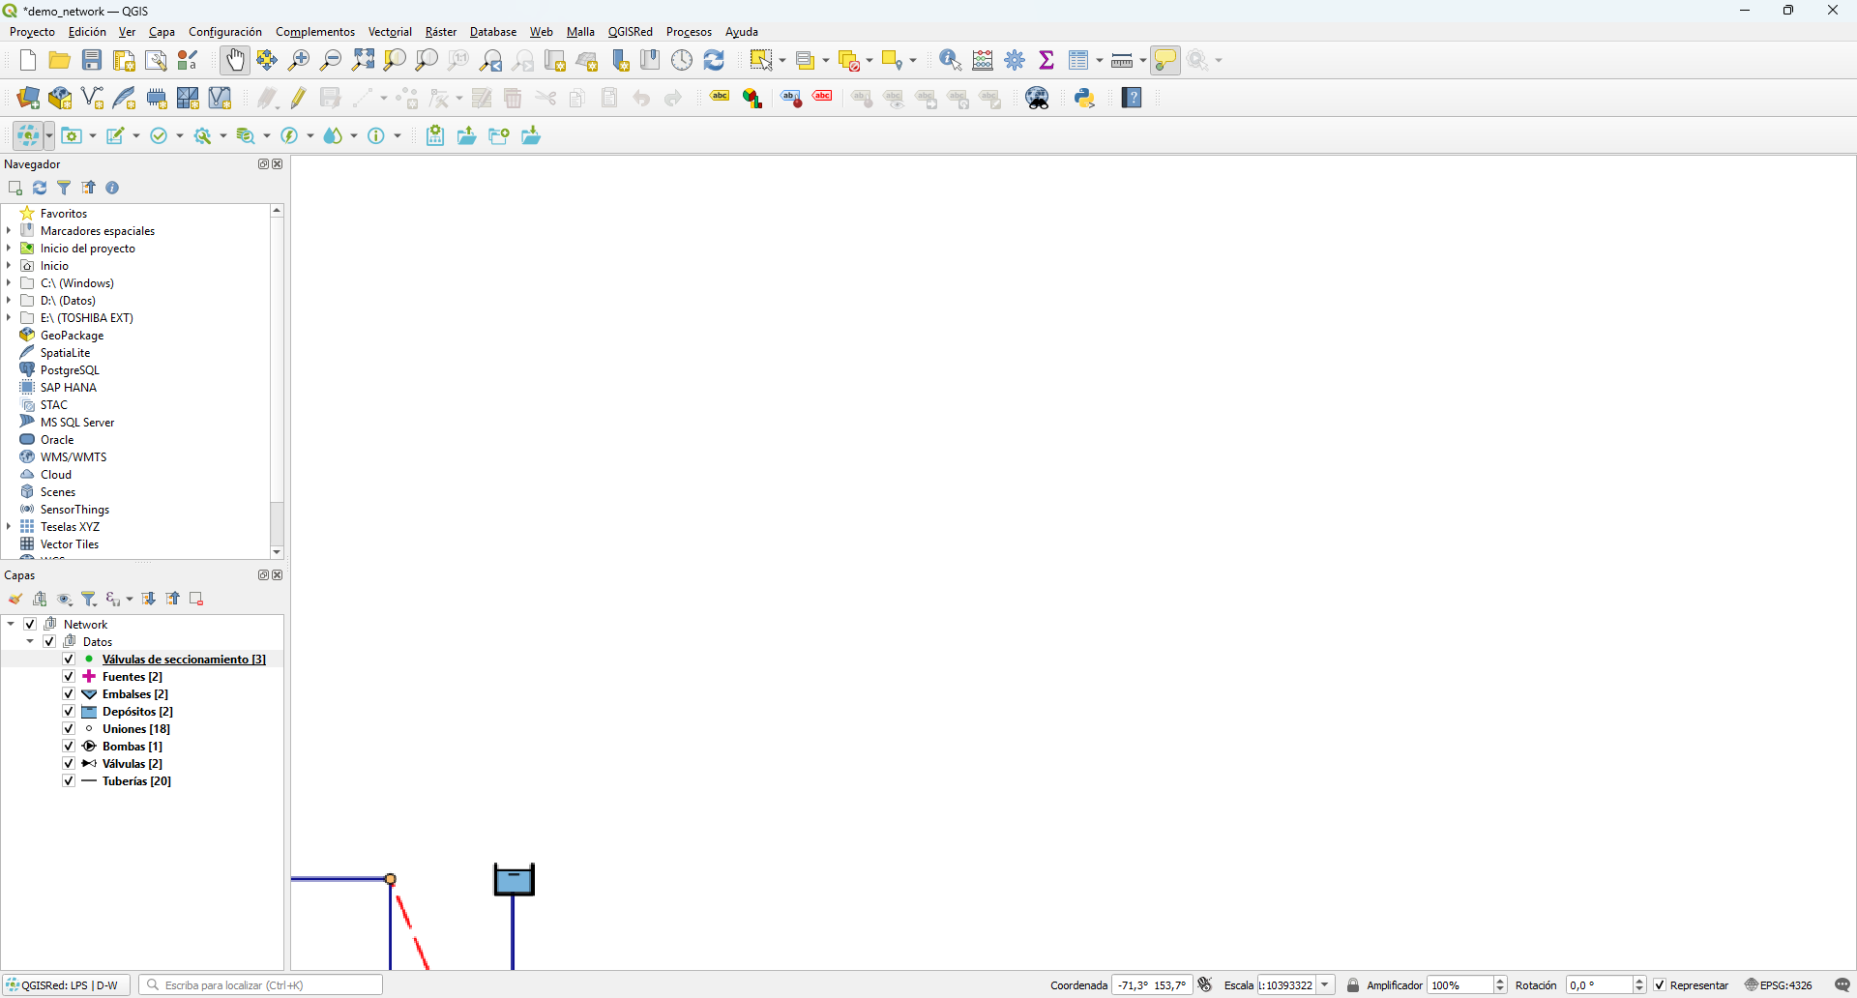
Task: Click the Statistical Summary sigma icon
Action: click(x=1046, y=60)
